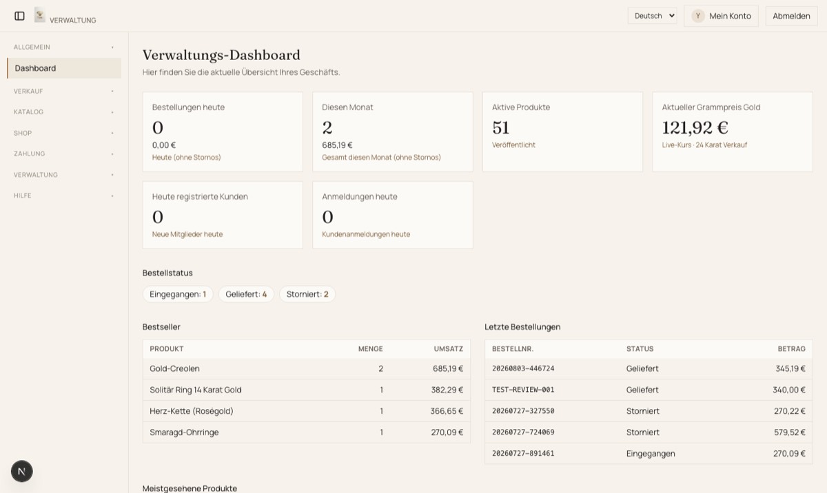
Task: Click order number 20260727-891461
Action: click(523, 454)
